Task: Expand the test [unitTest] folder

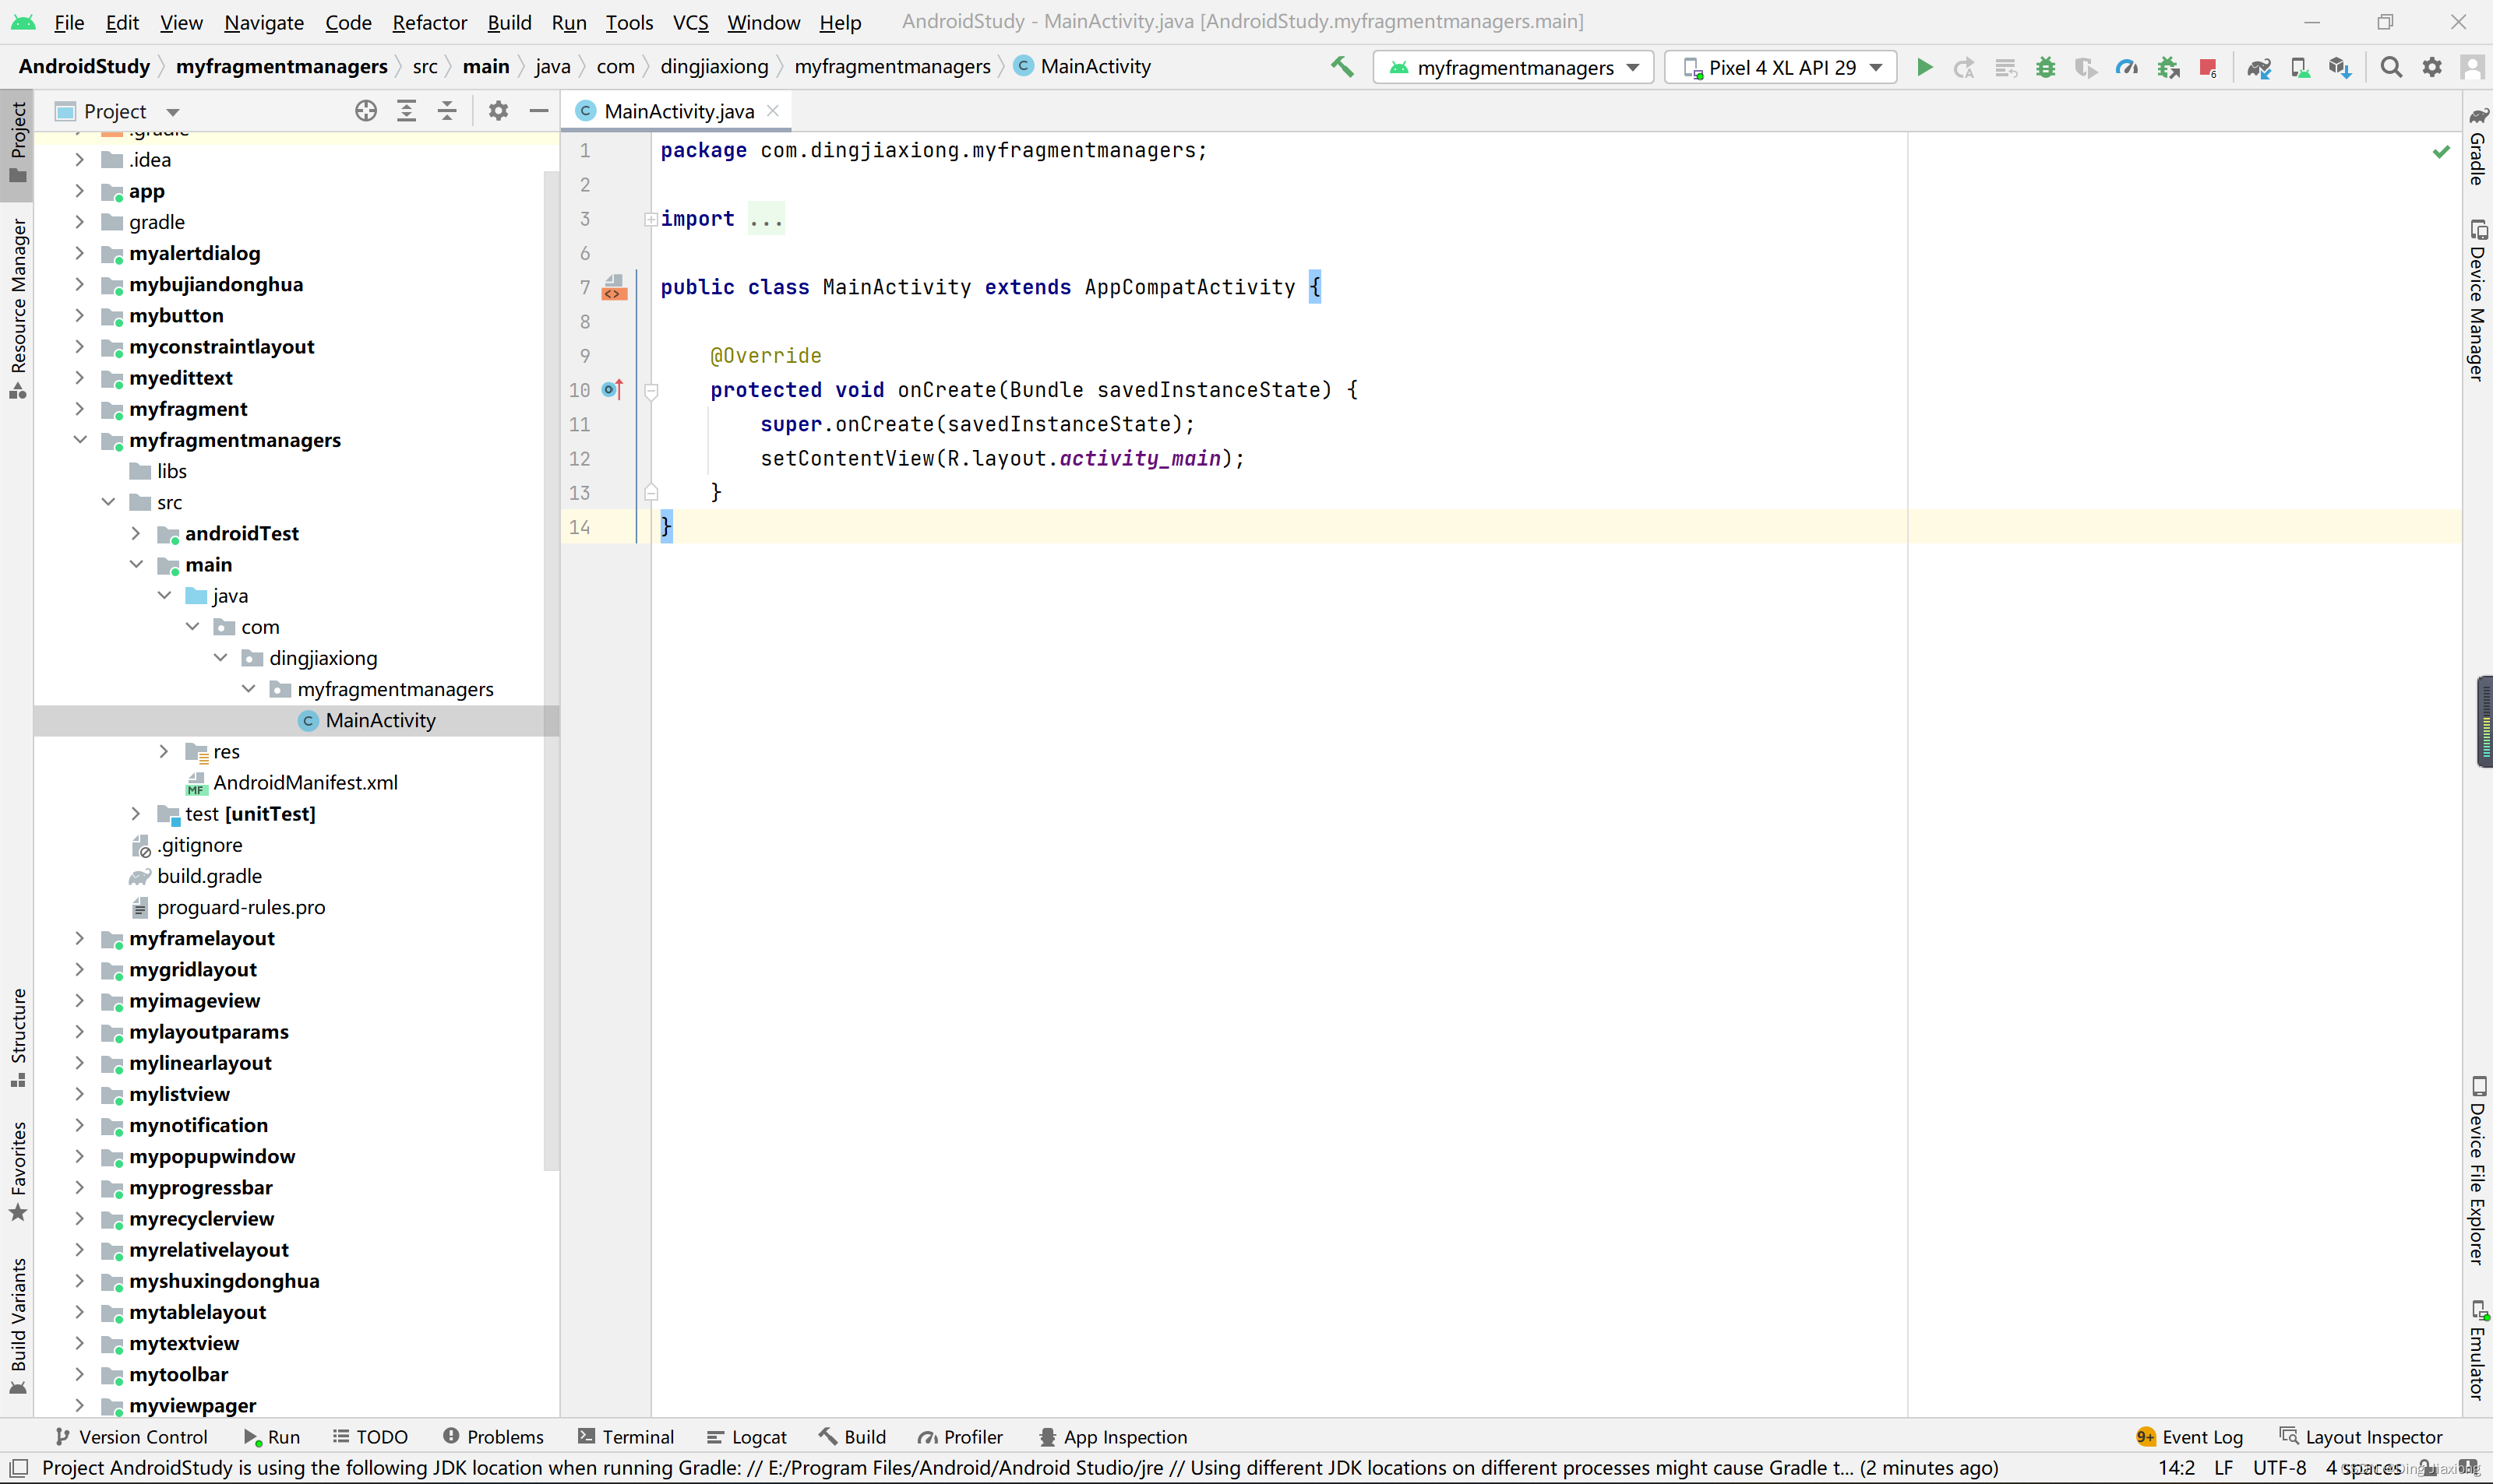Action: click(x=136, y=814)
